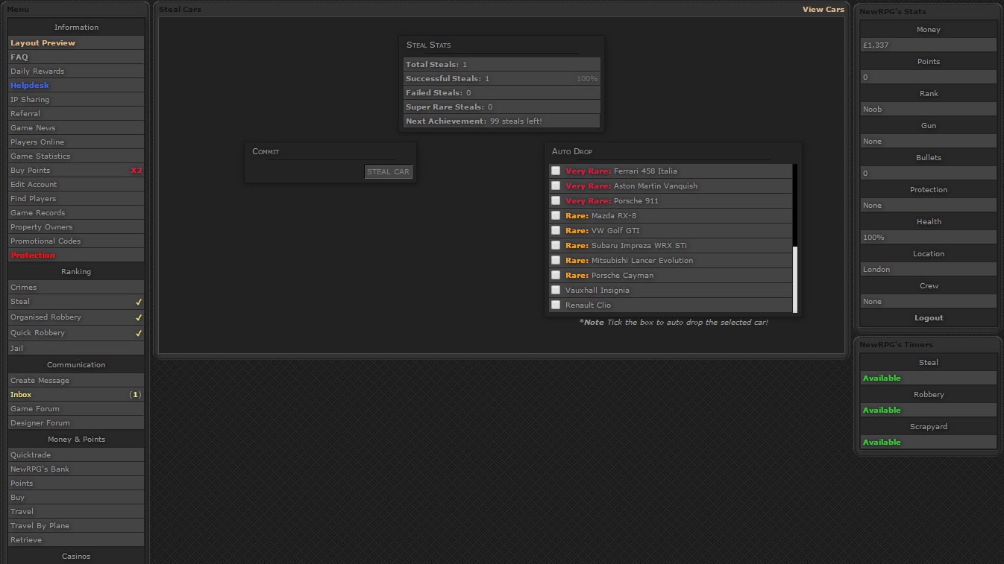Enable auto drop for VW Golf GTI
The height and width of the screenshot is (564, 1004).
pos(556,230)
